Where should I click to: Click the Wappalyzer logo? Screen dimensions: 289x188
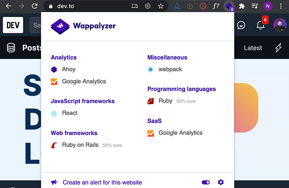point(60,26)
